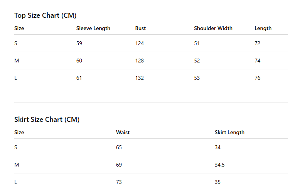The height and width of the screenshot is (192, 288).
Task: Select shoulder width value 52
Action: pos(197,61)
